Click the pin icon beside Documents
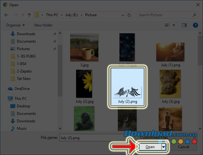Viewport: 203px width, 155px height. tap(55, 41)
